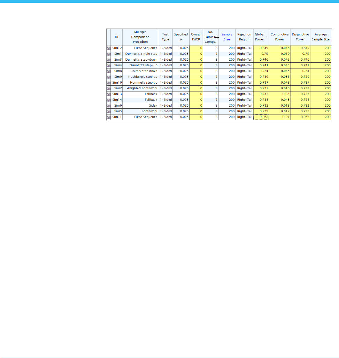Select the Bonferroni cell in the Sim5 row
Image resolution: width=339 pixels, height=358 pixels.
pos(140,111)
